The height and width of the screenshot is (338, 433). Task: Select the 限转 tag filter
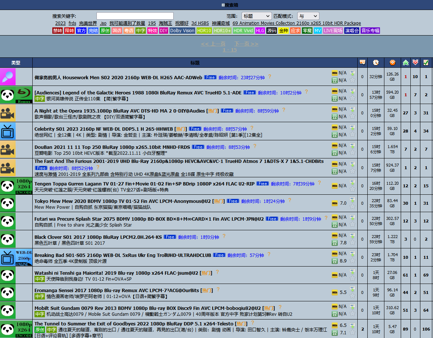pos(69,31)
